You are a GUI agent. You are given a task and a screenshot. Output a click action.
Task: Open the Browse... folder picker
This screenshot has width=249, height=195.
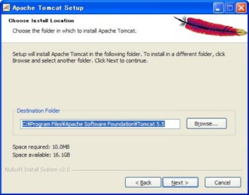(x=206, y=123)
